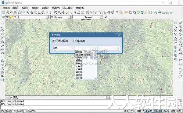Toggle 极轴 polar mode in status bar

(x=139, y=111)
